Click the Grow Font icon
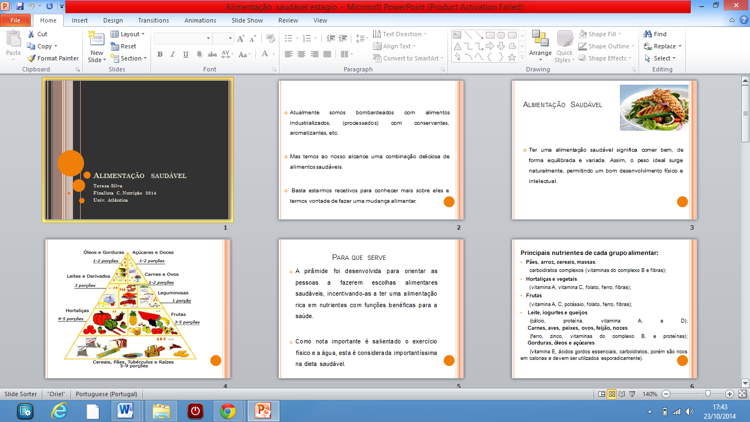This screenshot has height=422, width=750. [x=241, y=39]
